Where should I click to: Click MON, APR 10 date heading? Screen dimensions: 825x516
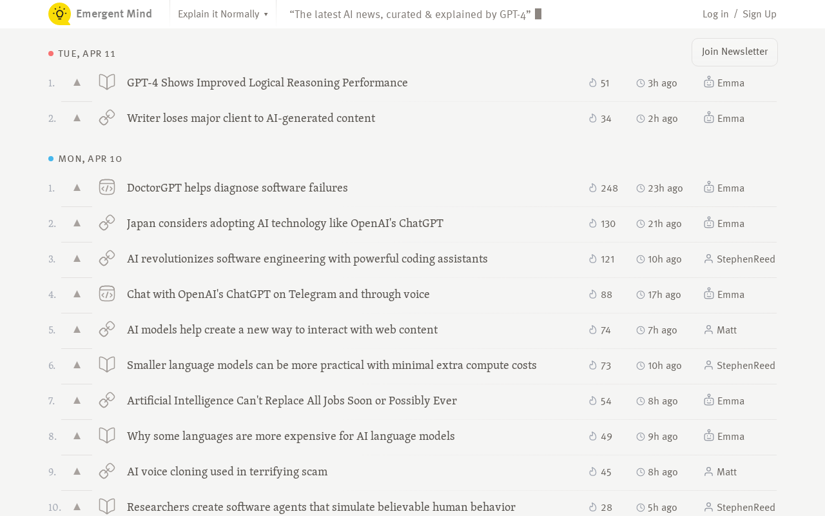(x=90, y=159)
